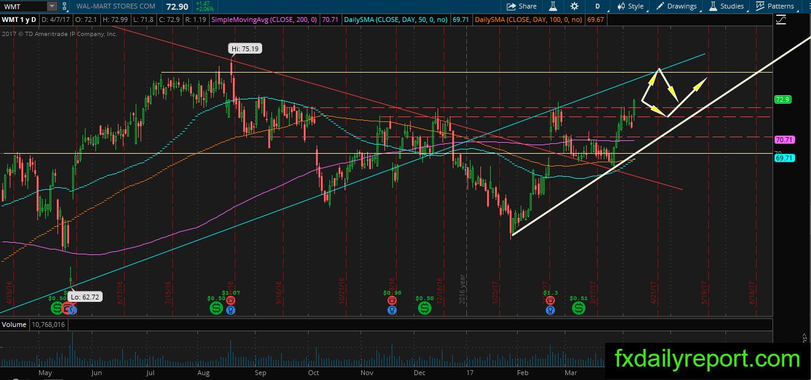Click the 10,768,016 volume value
Screen dimensions: 811x380
click(x=48, y=324)
